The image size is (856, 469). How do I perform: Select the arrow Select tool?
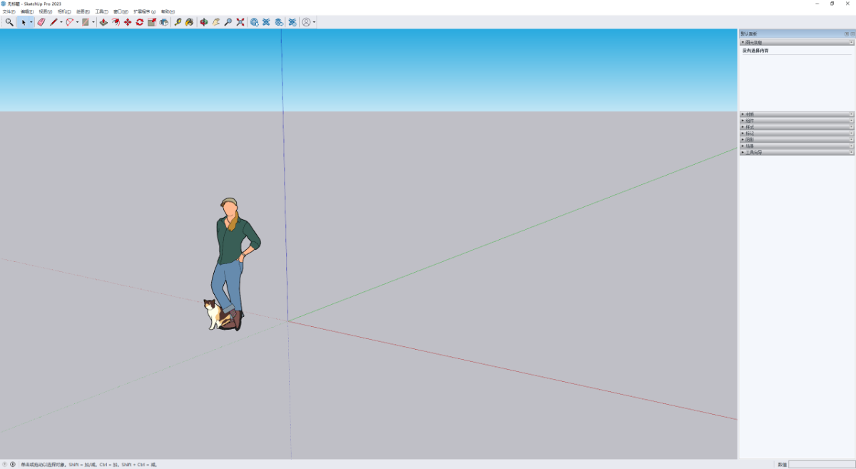23,22
